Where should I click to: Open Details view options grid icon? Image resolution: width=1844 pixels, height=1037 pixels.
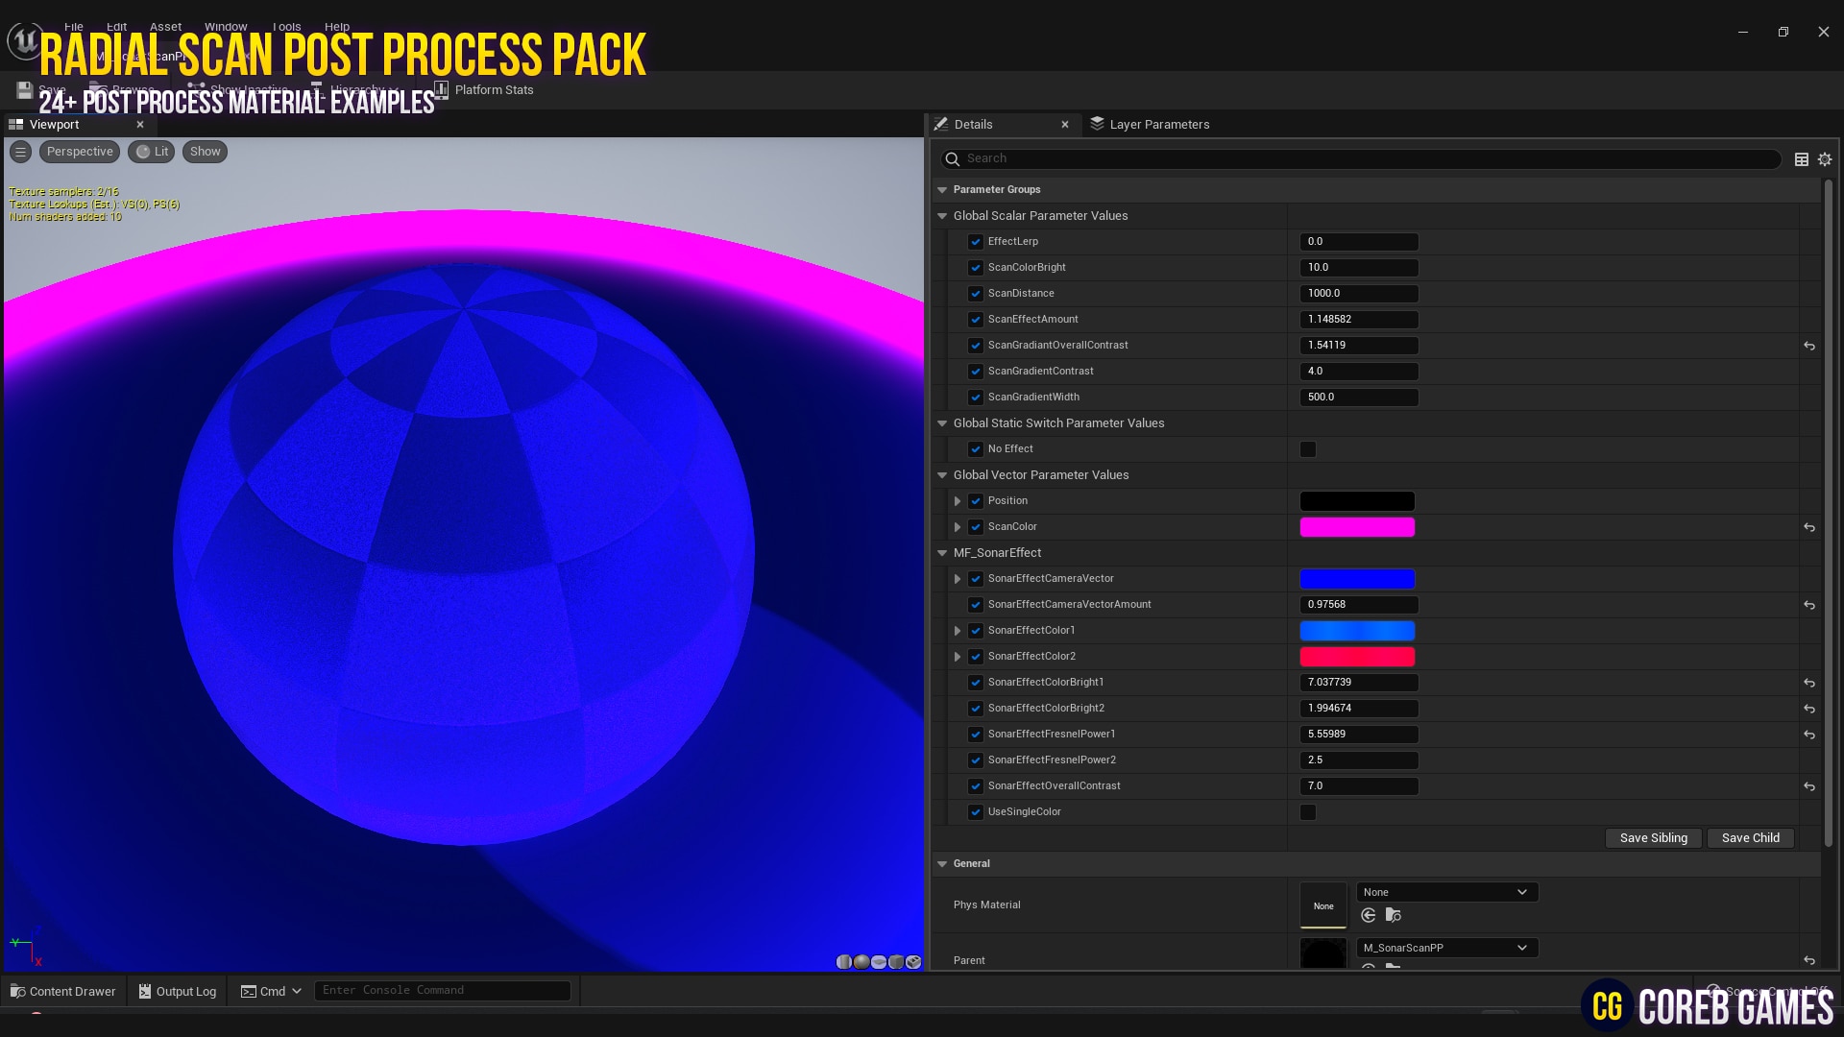pos(1801,159)
